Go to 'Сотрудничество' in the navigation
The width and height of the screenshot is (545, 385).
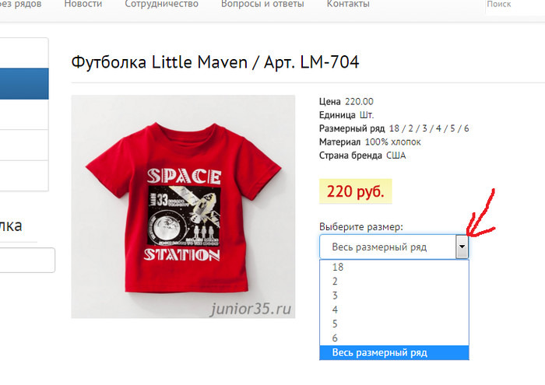click(x=161, y=4)
